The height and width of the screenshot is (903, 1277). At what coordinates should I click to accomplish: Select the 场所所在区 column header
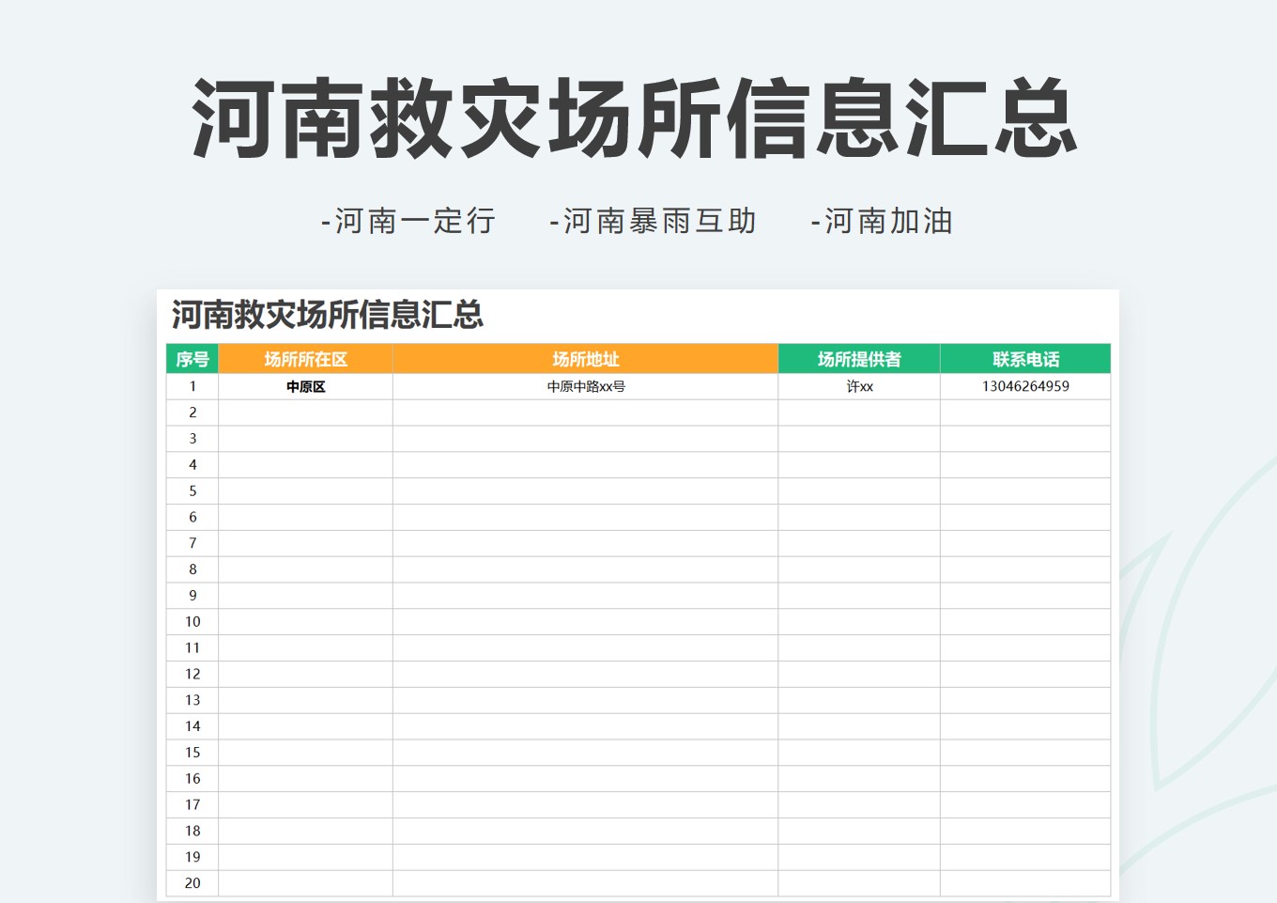305,359
